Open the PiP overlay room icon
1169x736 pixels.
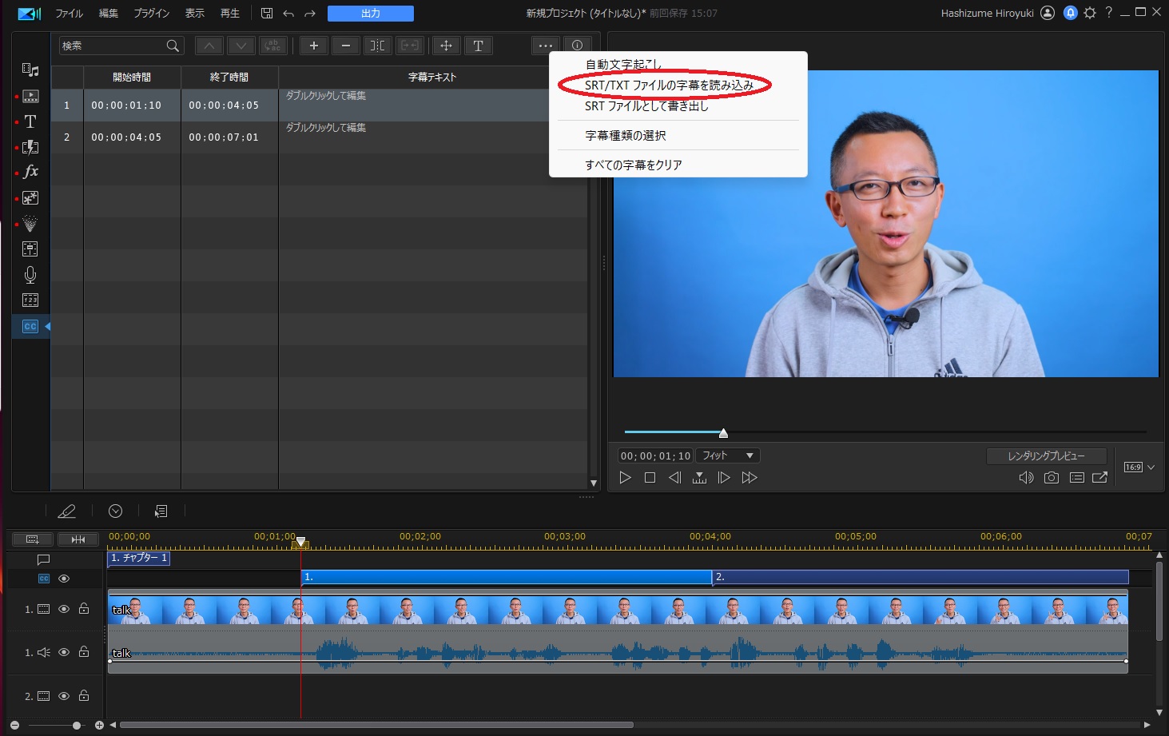30,197
